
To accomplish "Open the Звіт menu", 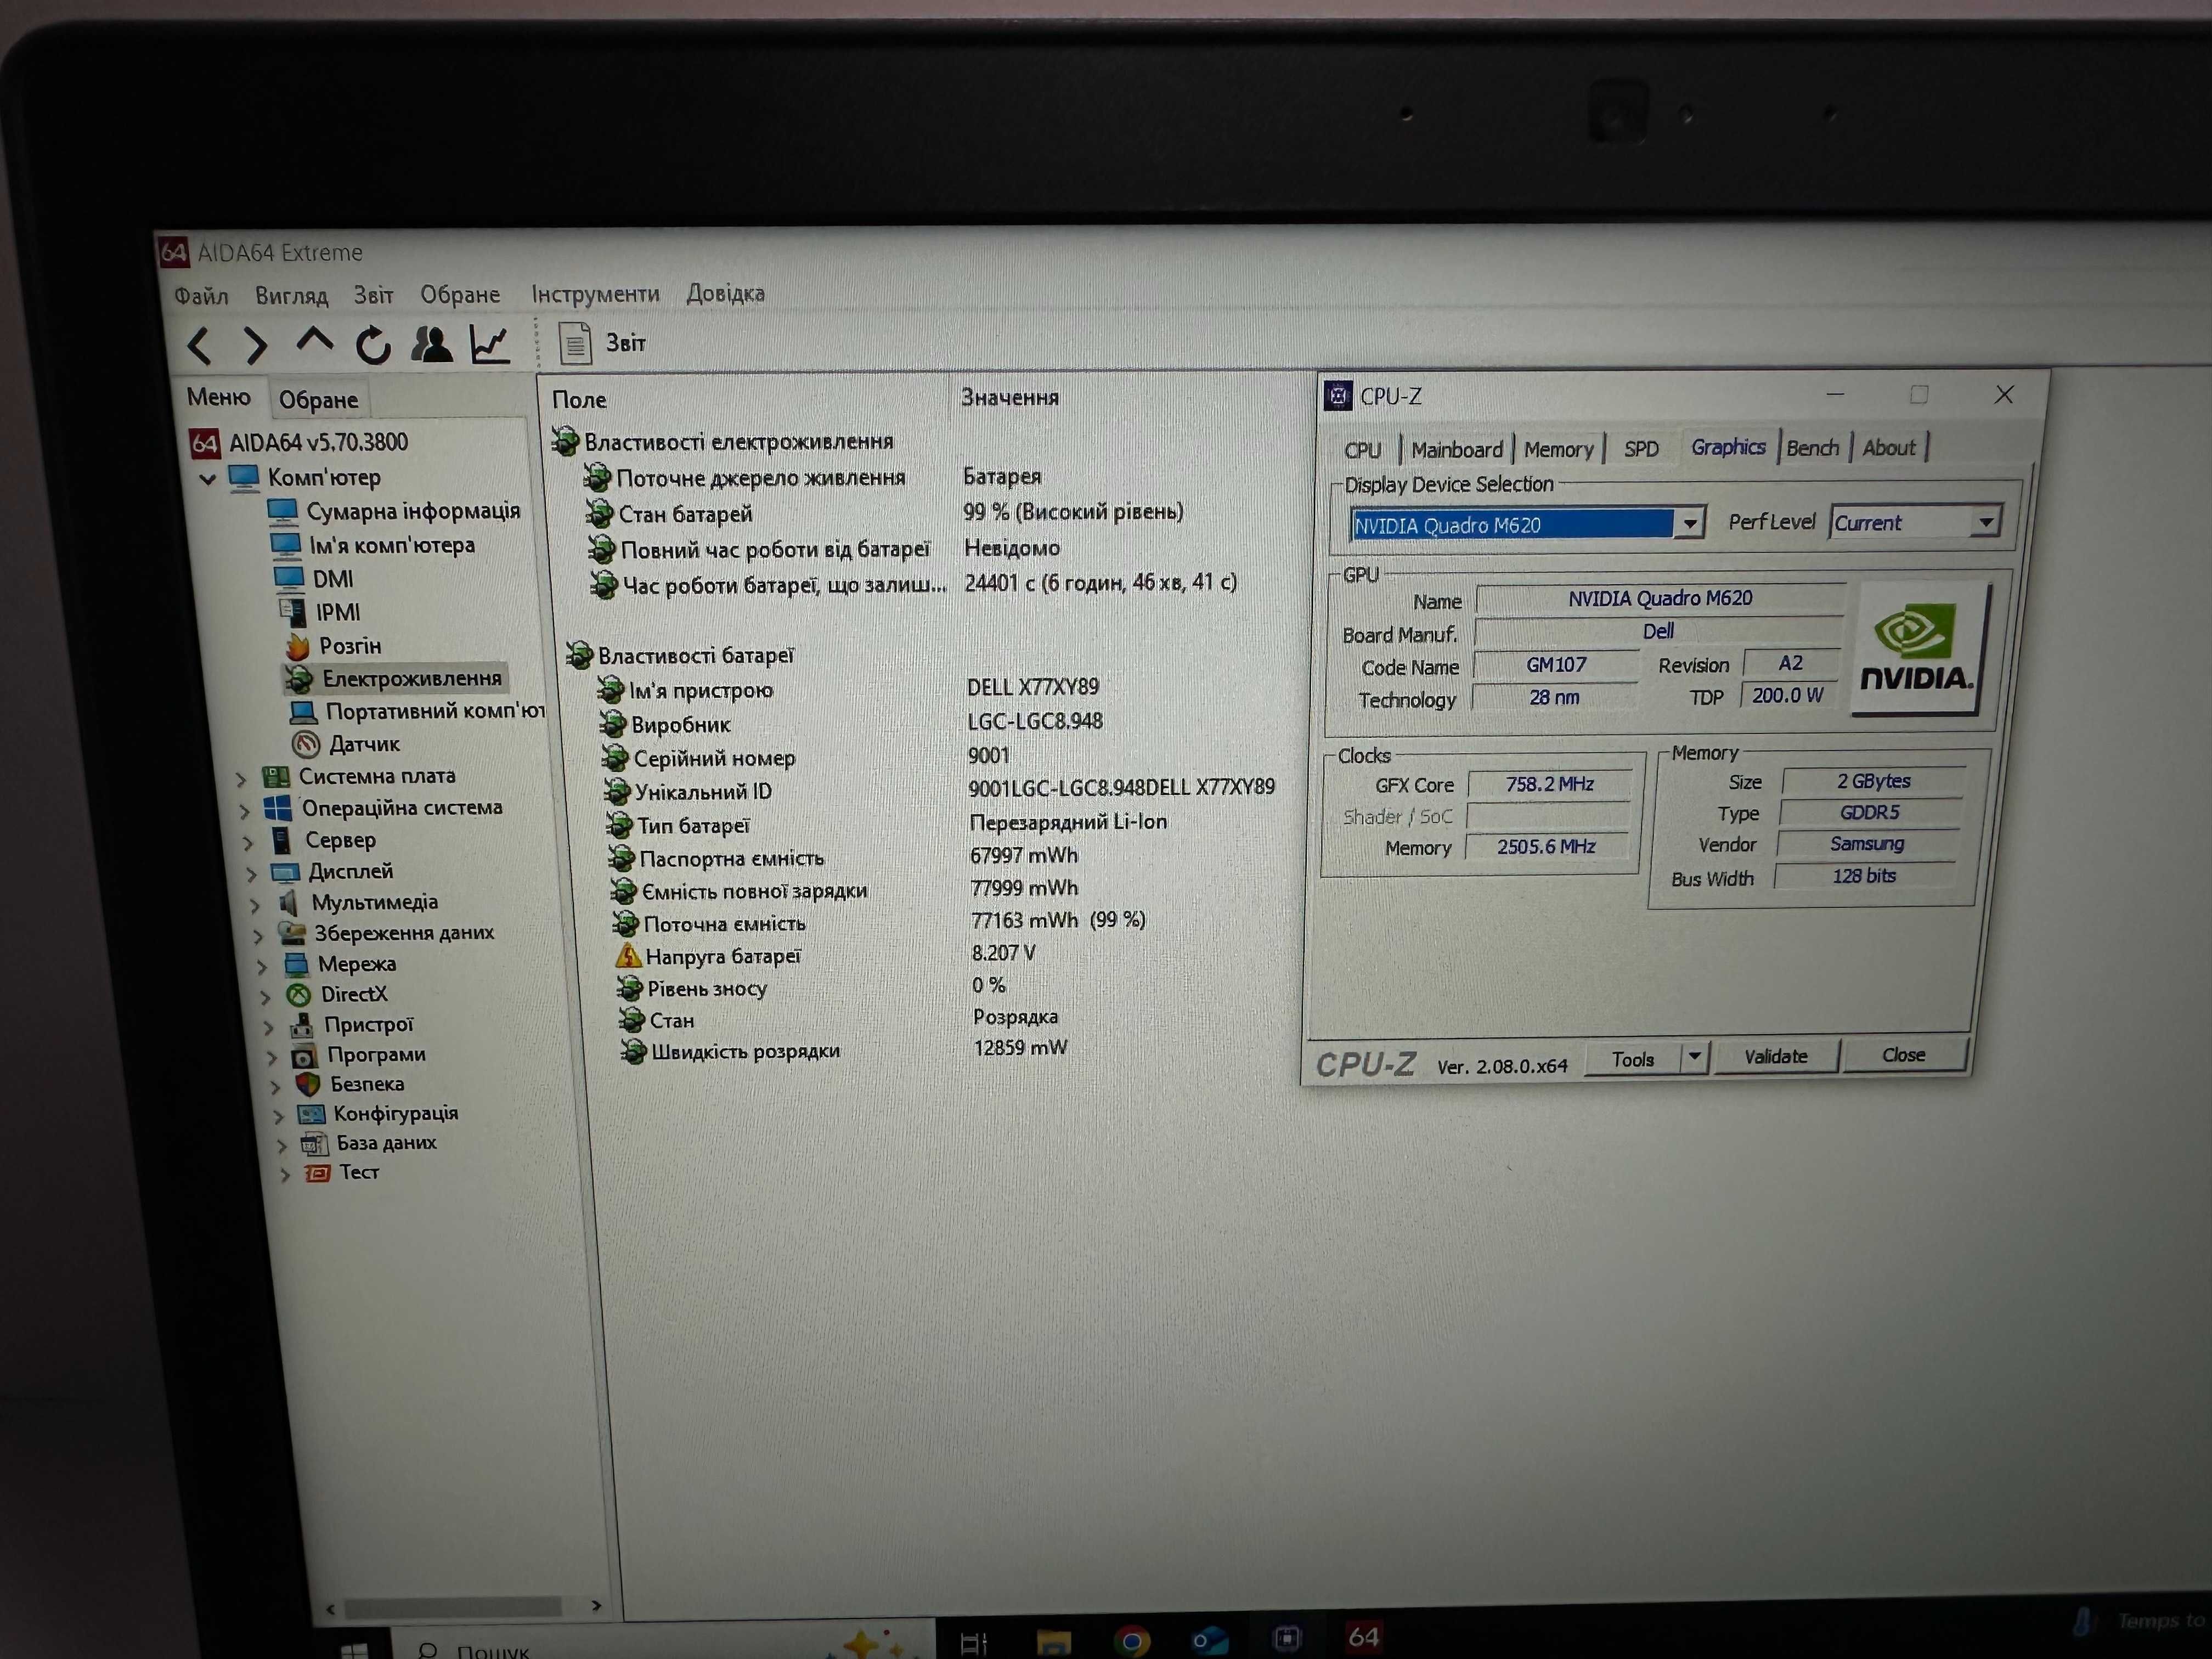I will click(x=373, y=295).
